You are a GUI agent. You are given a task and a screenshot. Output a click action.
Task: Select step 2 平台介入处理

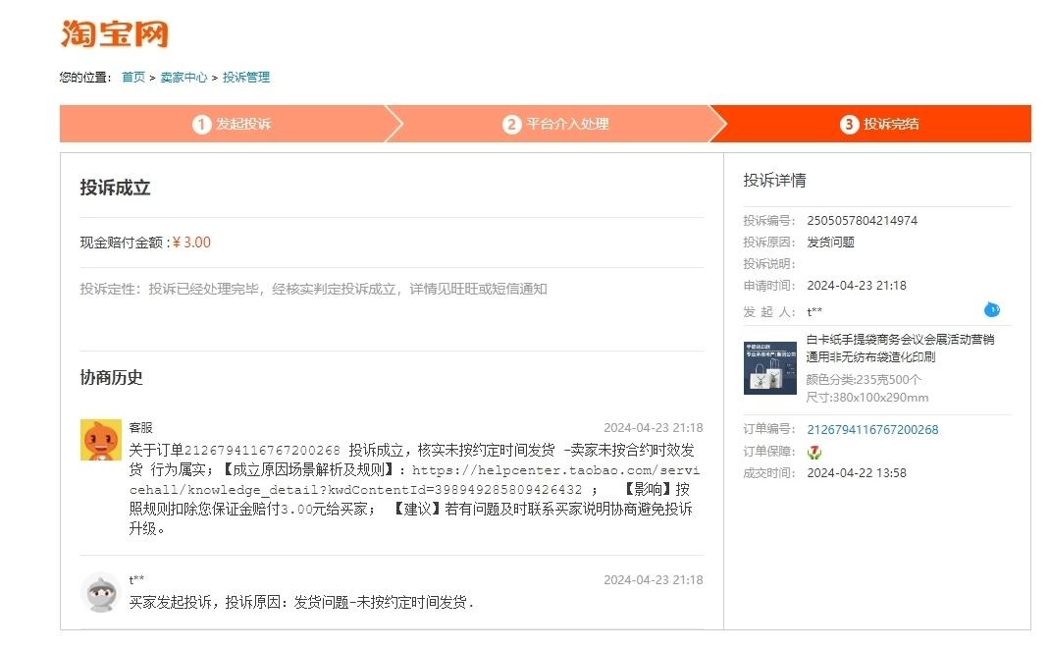pyautogui.click(x=555, y=124)
